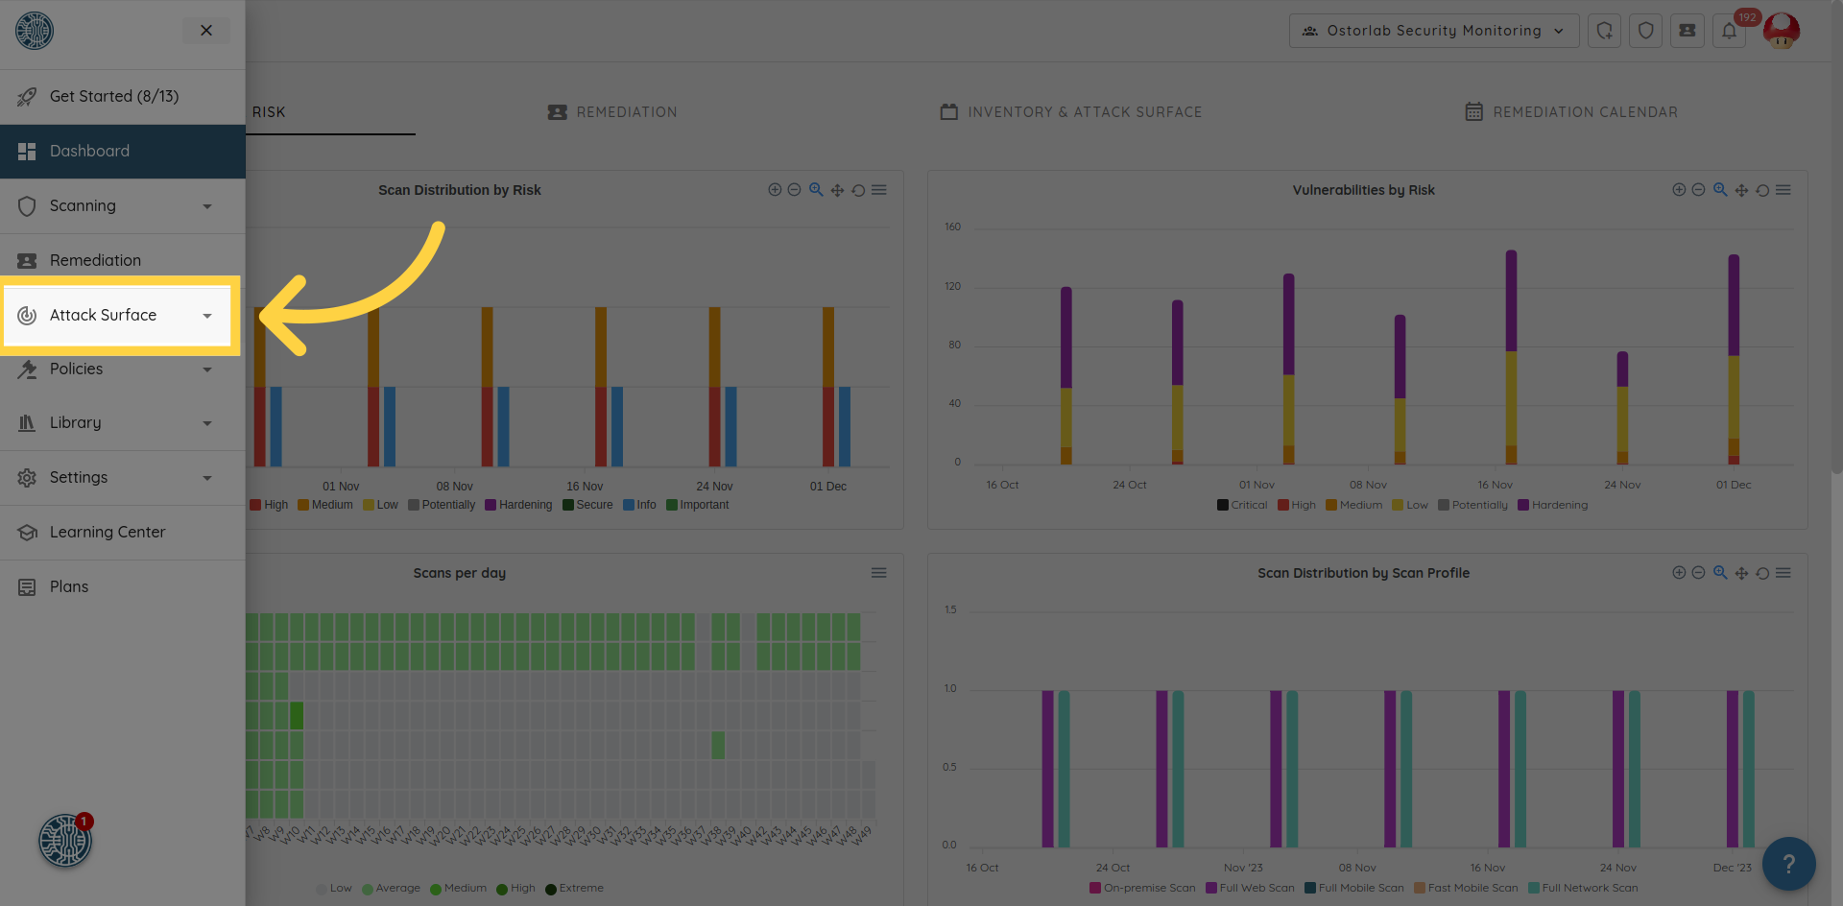Click reset zoom icon on Scan Distribution by Risk

pyautogui.click(x=858, y=190)
